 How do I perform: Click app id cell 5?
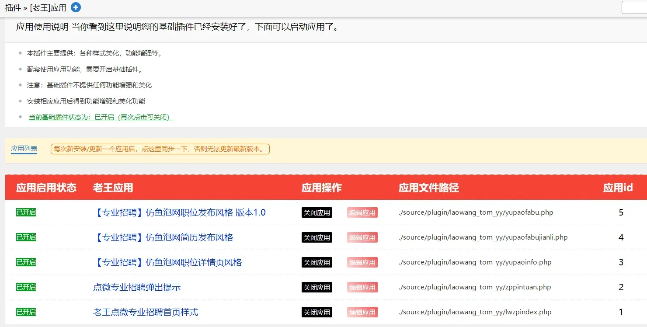click(x=621, y=212)
